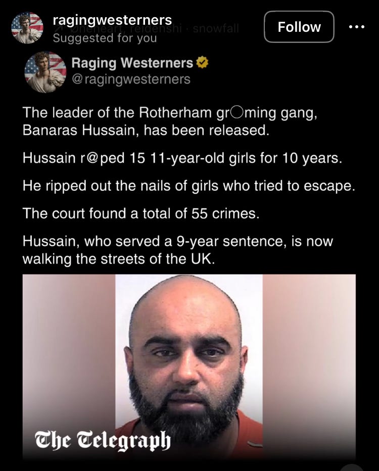Click the @ragingwesterners handle text
Screen dimensions: 379x471
(131, 79)
